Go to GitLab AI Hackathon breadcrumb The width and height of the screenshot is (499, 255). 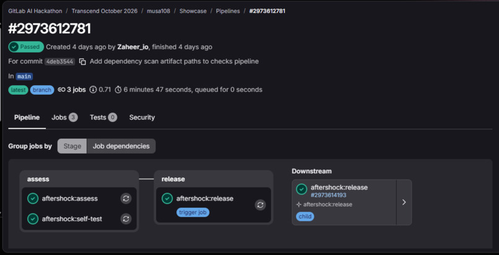pos(35,11)
